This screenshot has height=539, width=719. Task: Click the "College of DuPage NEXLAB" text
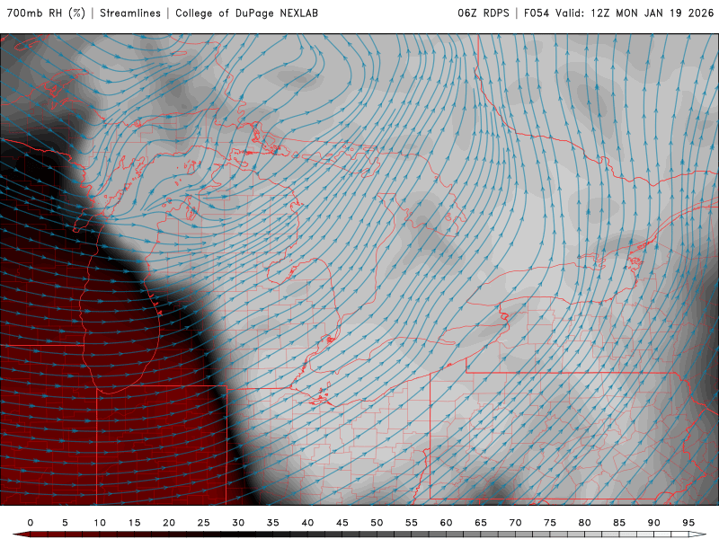tap(246, 13)
